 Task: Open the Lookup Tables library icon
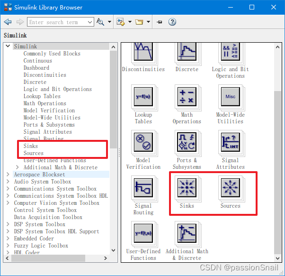pyautogui.click(x=143, y=97)
